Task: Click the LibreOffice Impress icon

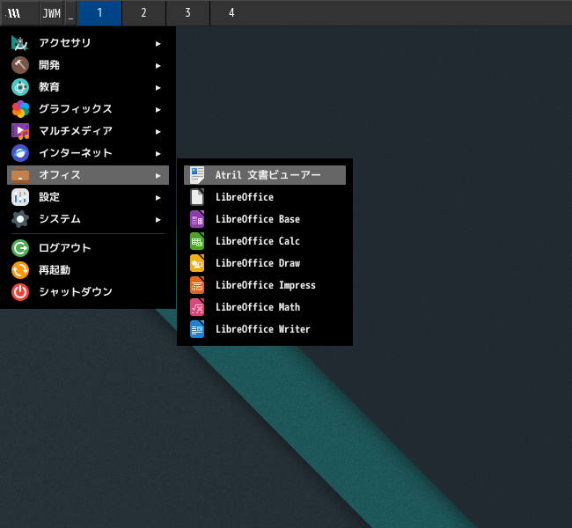Action: tap(197, 285)
